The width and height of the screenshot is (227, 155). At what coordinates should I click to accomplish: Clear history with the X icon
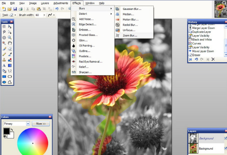tap(213, 59)
